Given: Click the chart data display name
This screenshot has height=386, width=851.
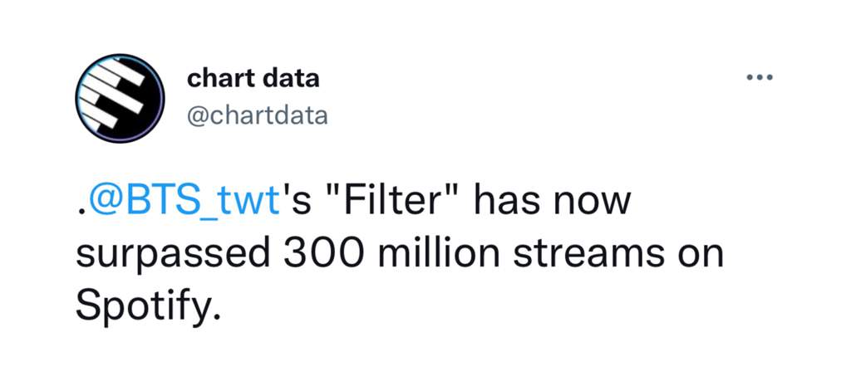Looking at the screenshot, I should (253, 79).
